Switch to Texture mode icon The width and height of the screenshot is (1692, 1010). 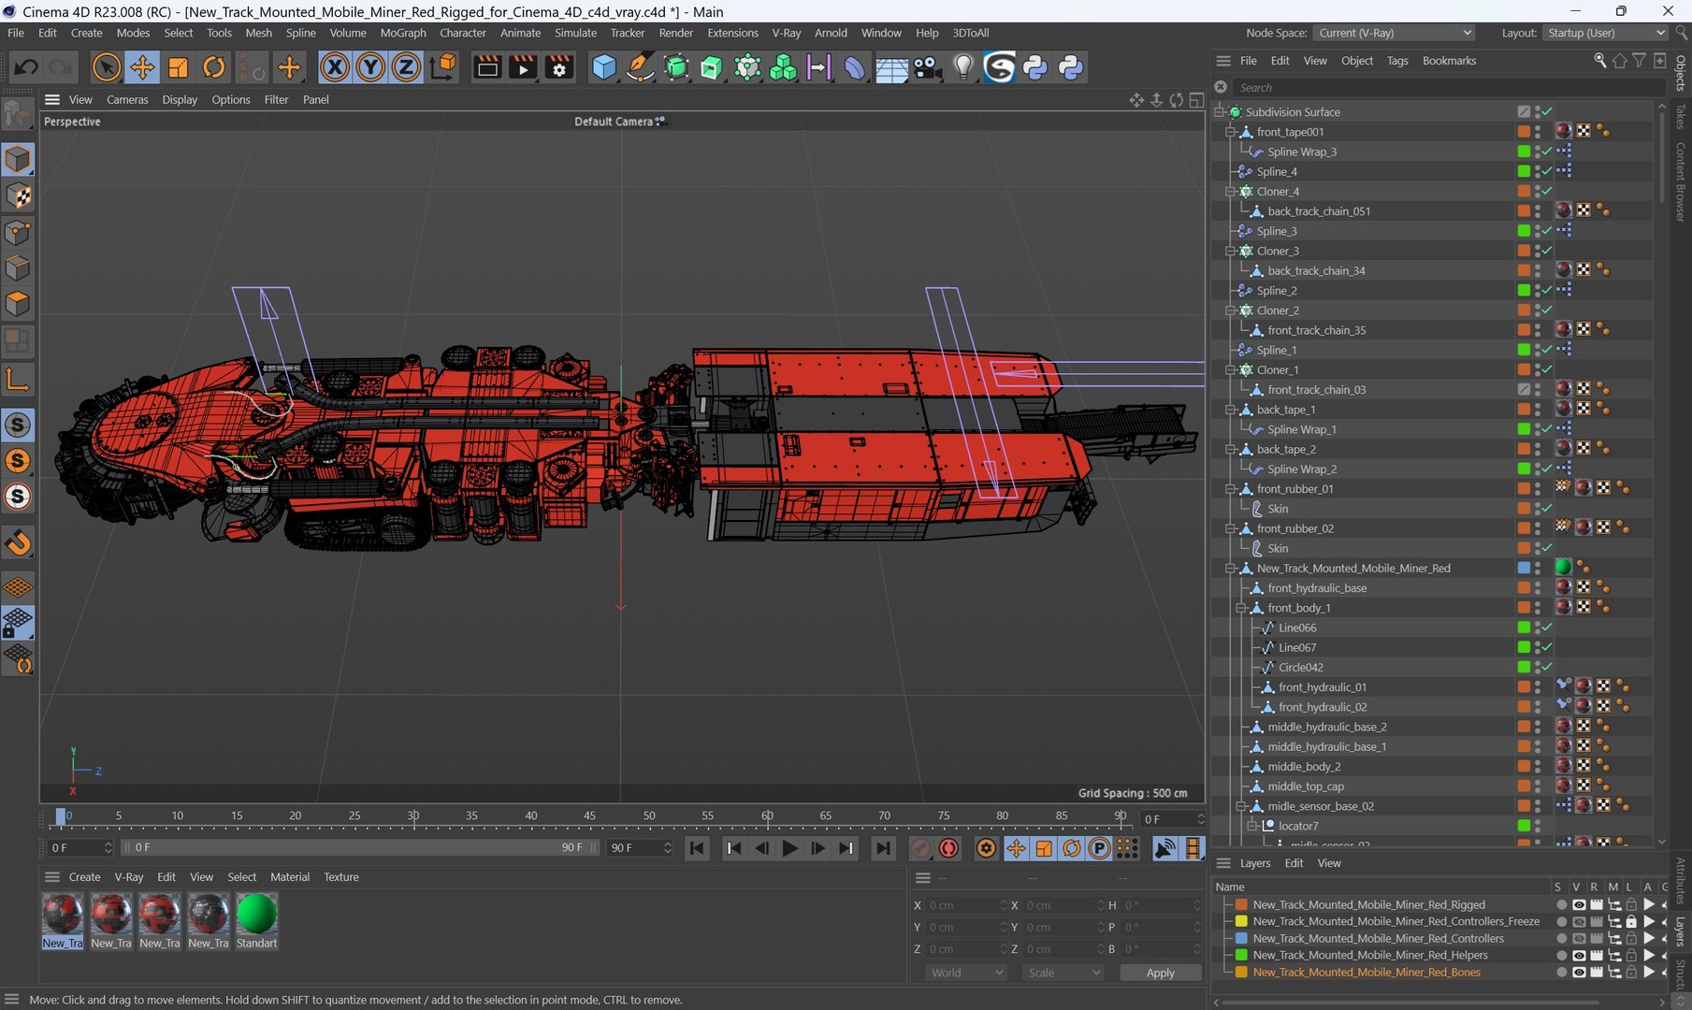(18, 195)
